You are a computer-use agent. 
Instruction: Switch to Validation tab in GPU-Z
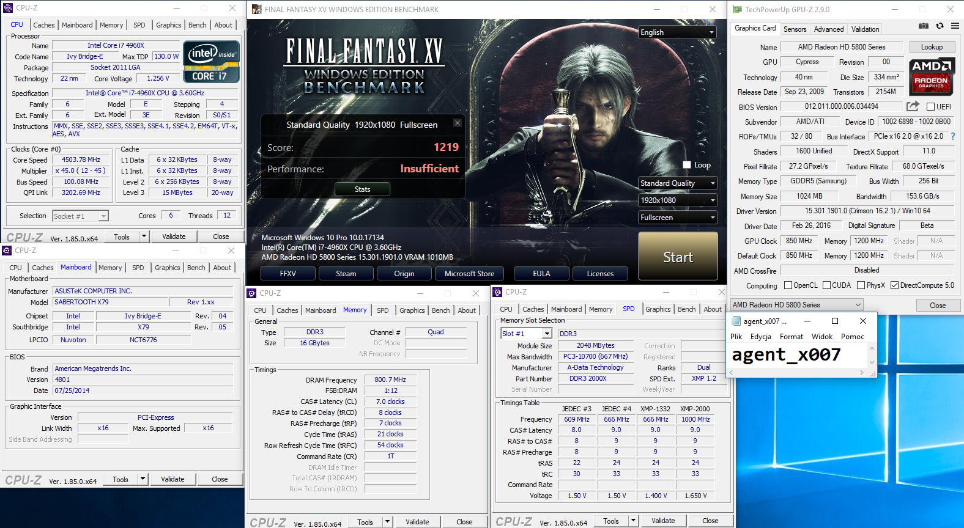tap(865, 29)
